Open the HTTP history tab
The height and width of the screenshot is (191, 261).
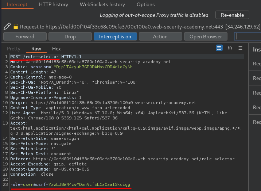tap(54, 4)
